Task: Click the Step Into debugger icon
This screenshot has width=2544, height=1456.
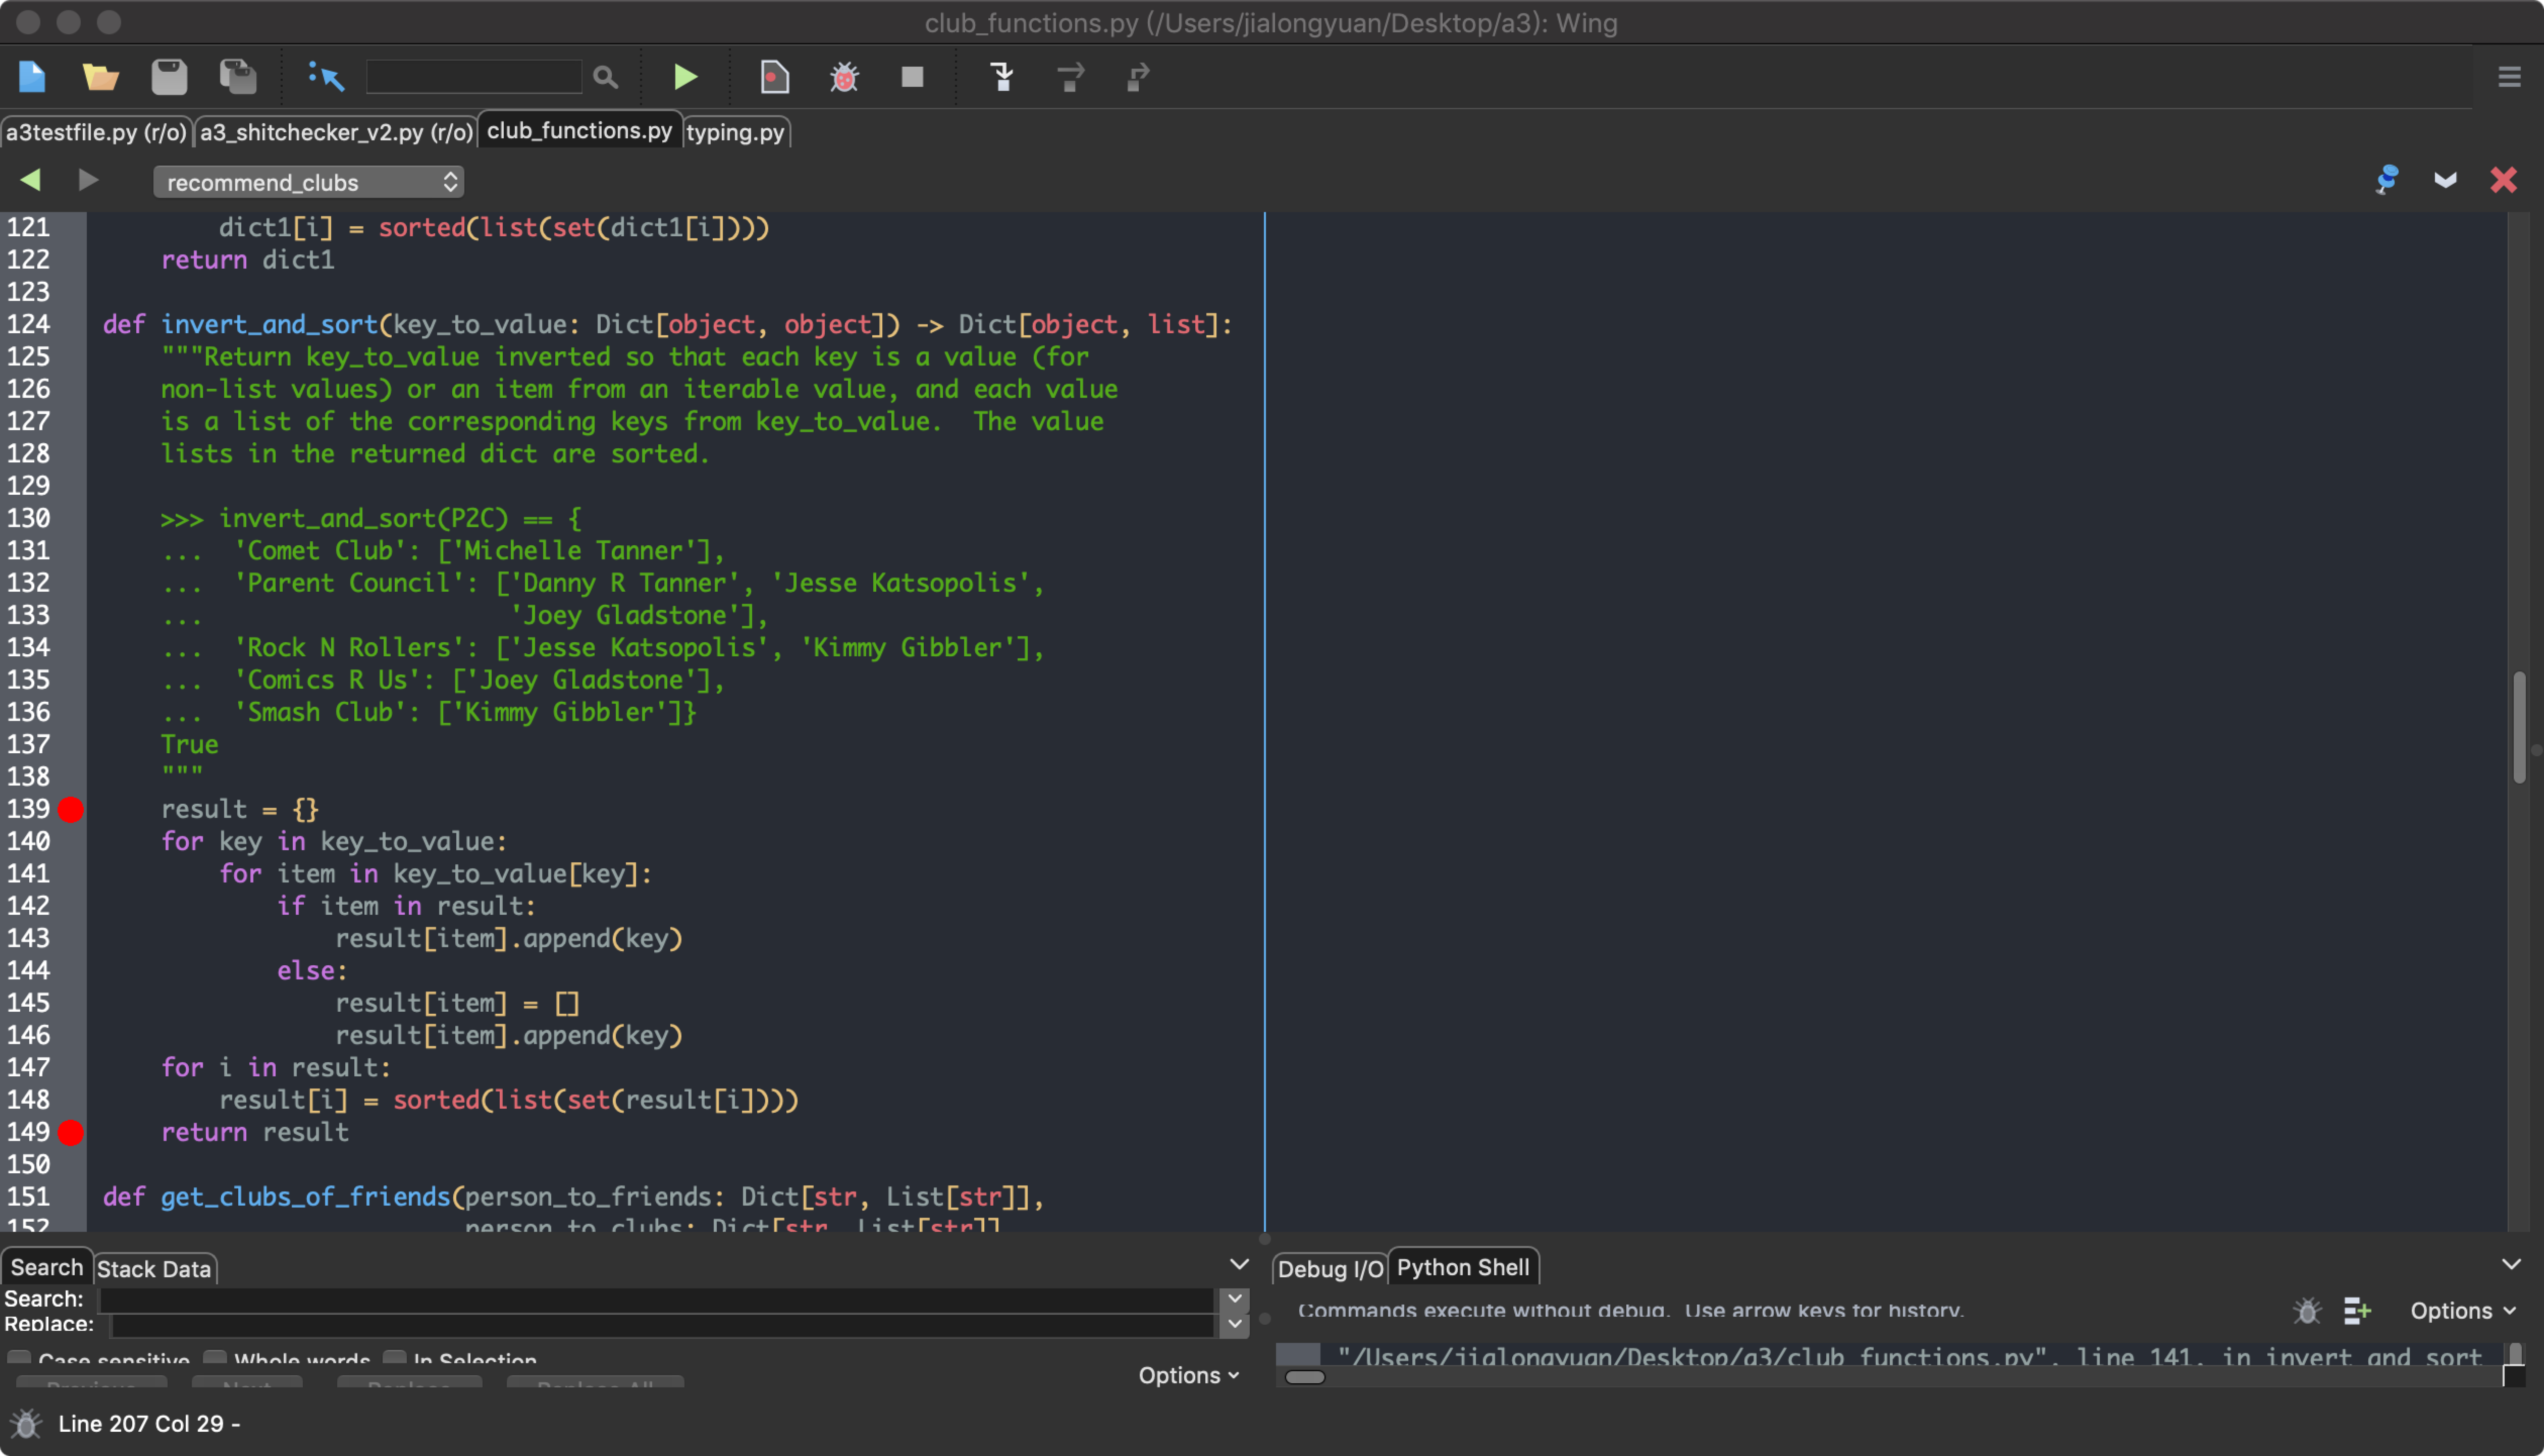Action: [x=1002, y=77]
